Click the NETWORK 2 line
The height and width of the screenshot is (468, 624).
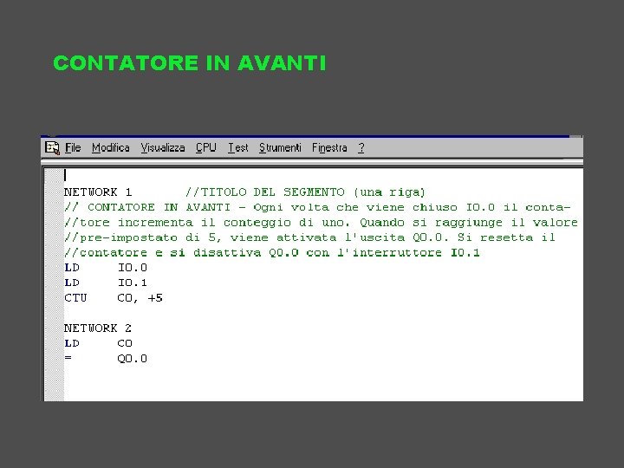pyautogui.click(x=98, y=328)
